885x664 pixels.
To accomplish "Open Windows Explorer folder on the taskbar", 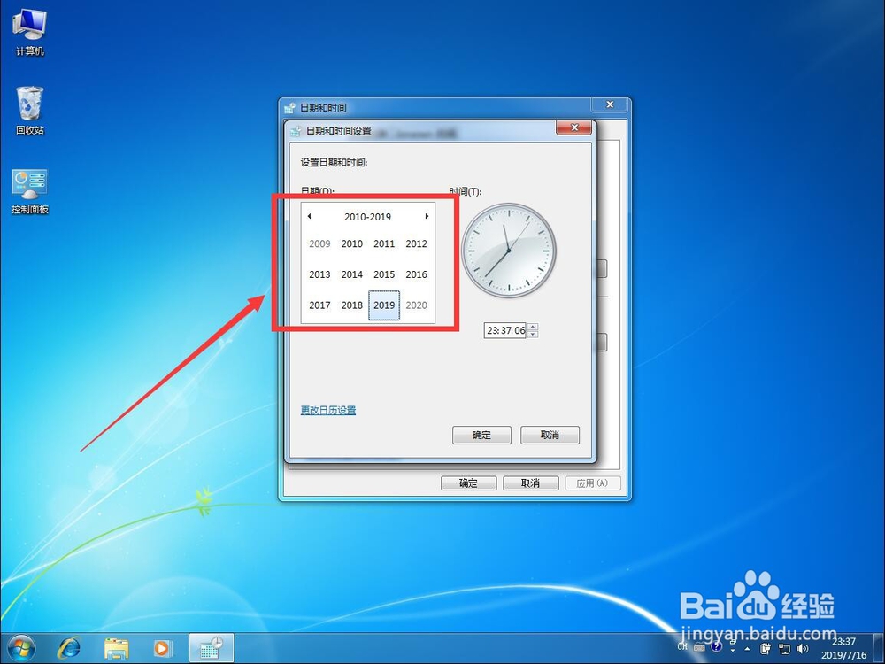I will click(116, 649).
